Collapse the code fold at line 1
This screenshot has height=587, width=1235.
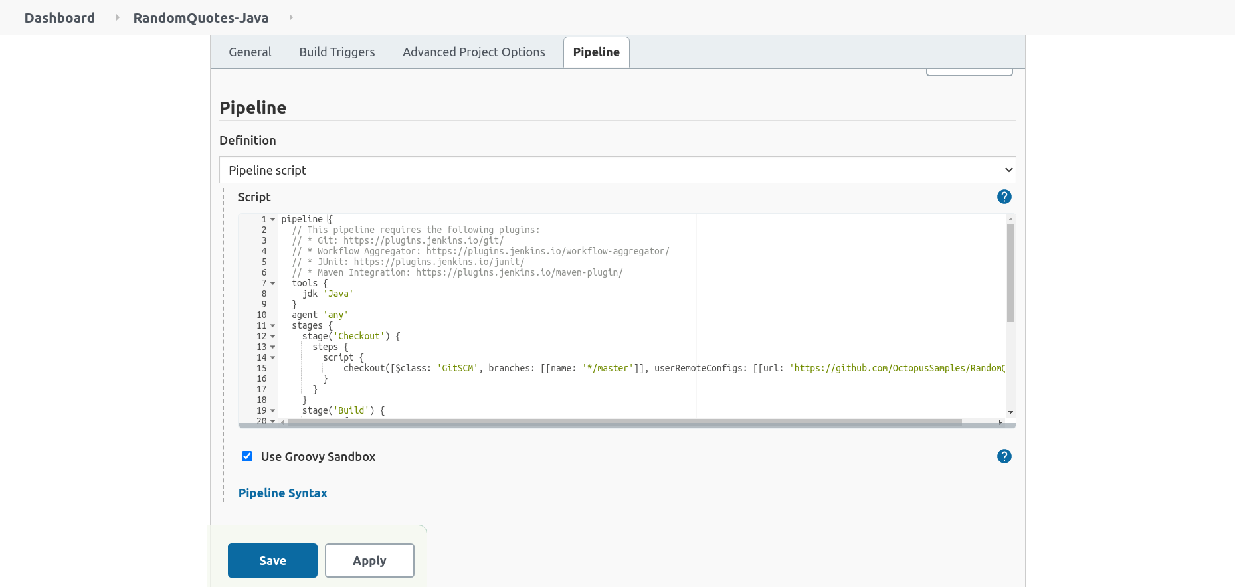pyautogui.click(x=272, y=219)
